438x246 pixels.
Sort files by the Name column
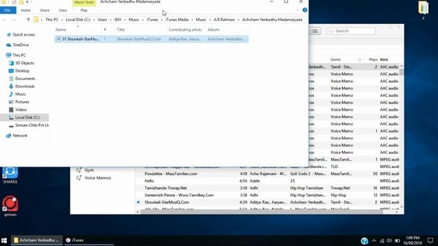pyautogui.click(x=78, y=29)
